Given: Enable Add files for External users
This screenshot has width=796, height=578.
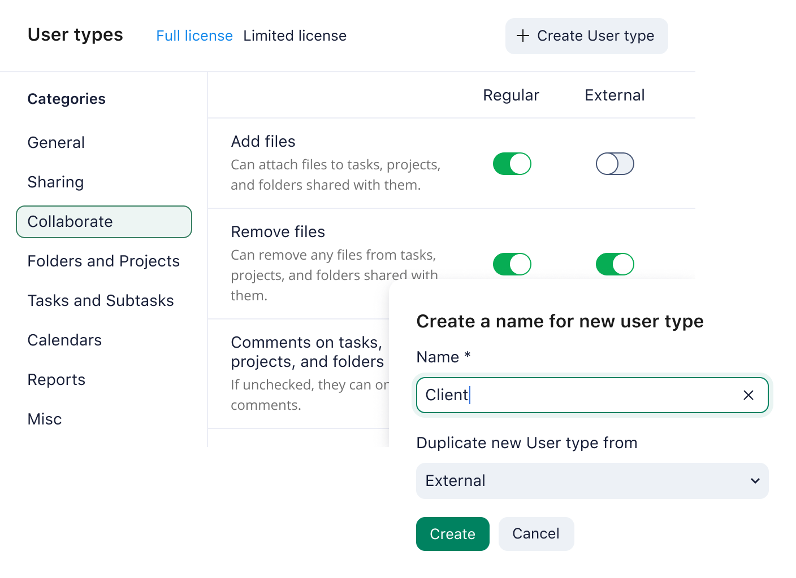Looking at the screenshot, I should coord(615,164).
